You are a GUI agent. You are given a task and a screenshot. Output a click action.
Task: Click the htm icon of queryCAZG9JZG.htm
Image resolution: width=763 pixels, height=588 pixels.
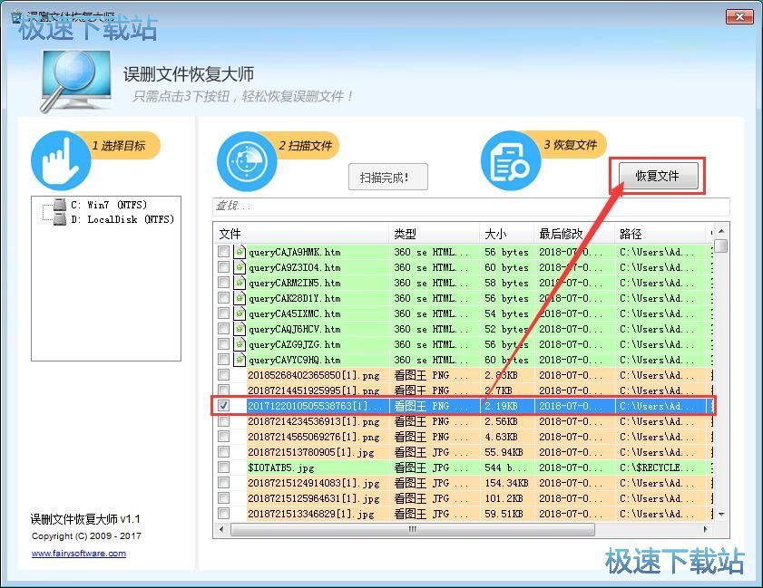240,344
